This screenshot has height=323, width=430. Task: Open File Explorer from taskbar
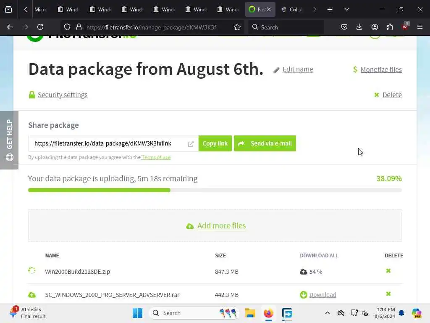(x=250, y=313)
